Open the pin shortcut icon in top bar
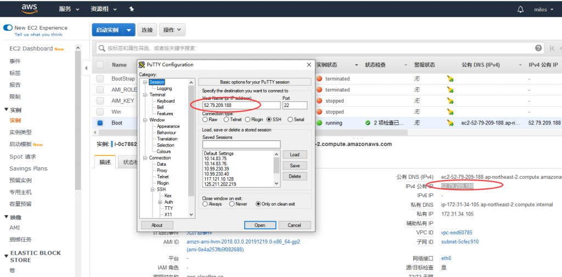562x277 pixels. pyautogui.click(x=132, y=9)
